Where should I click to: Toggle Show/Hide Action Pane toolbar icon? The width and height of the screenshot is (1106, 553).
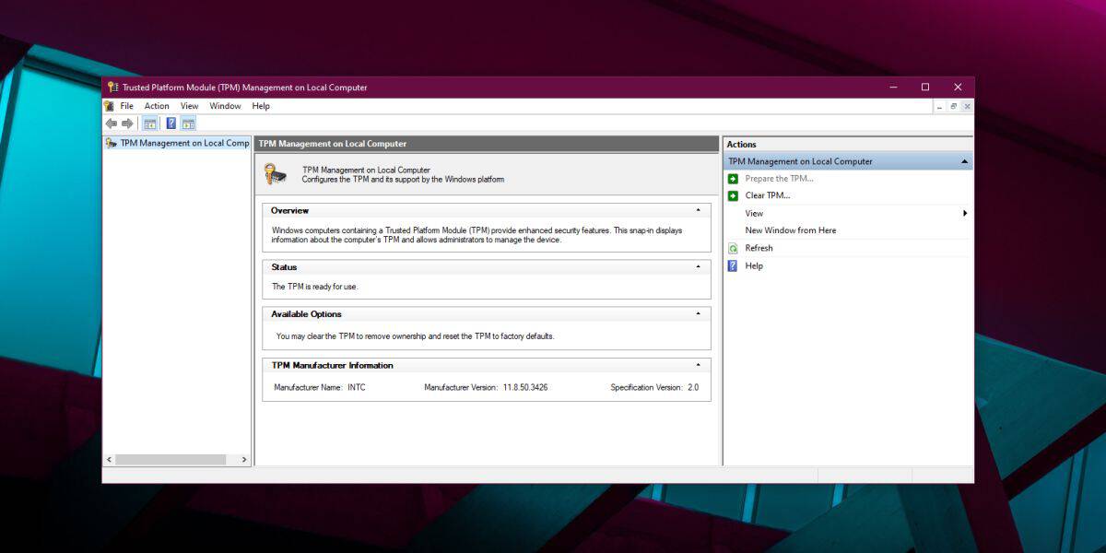pyautogui.click(x=188, y=124)
